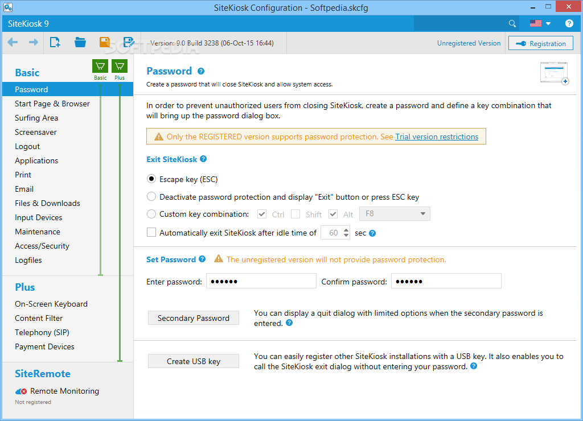This screenshot has height=421, width=583.
Task: Click help icon beside idle time sec
Action: point(372,233)
